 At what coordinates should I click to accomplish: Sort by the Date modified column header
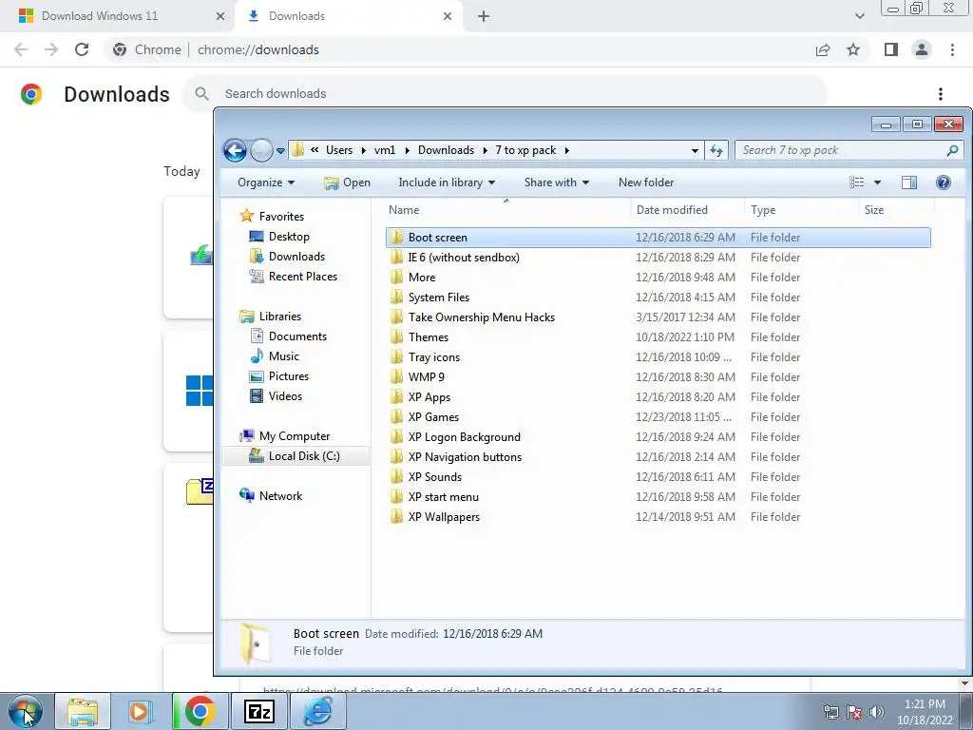(x=672, y=210)
